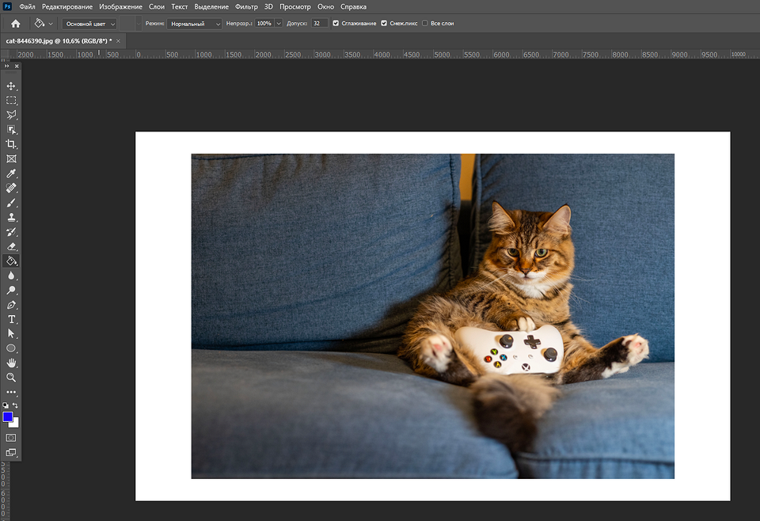Select the Crop tool
The height and width of the screenshot is (521, 760).
11,144
